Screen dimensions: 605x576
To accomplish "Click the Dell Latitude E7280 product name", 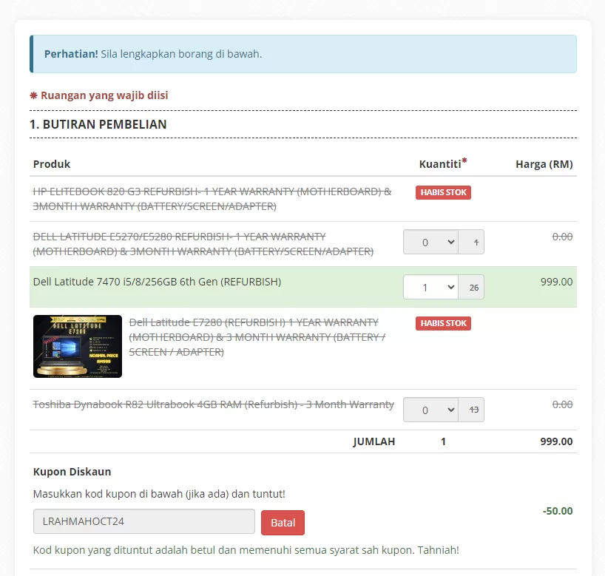I will [x=257, y=337].
